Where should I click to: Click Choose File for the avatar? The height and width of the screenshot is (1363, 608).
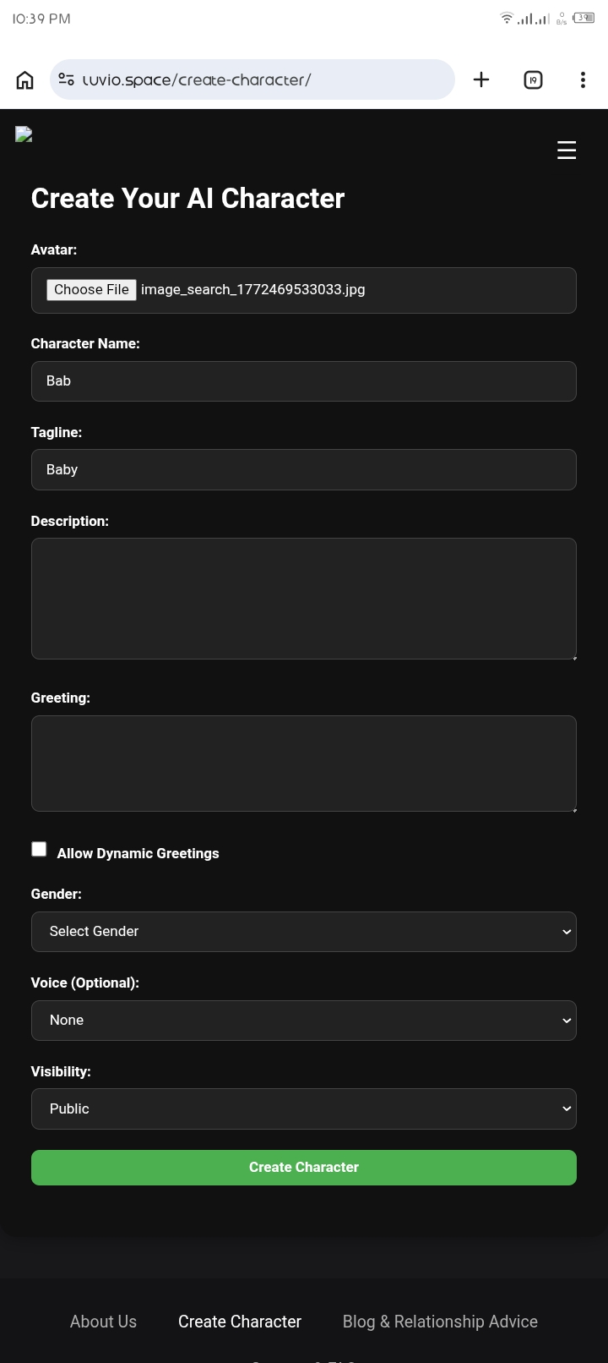click(x=91, y=290)
